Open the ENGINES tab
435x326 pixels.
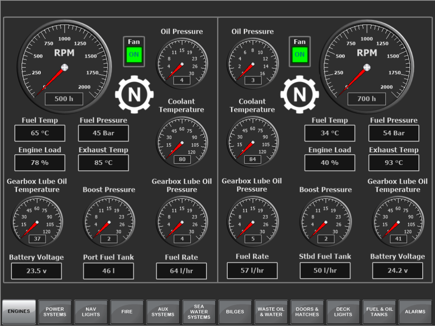click(19, 312)
